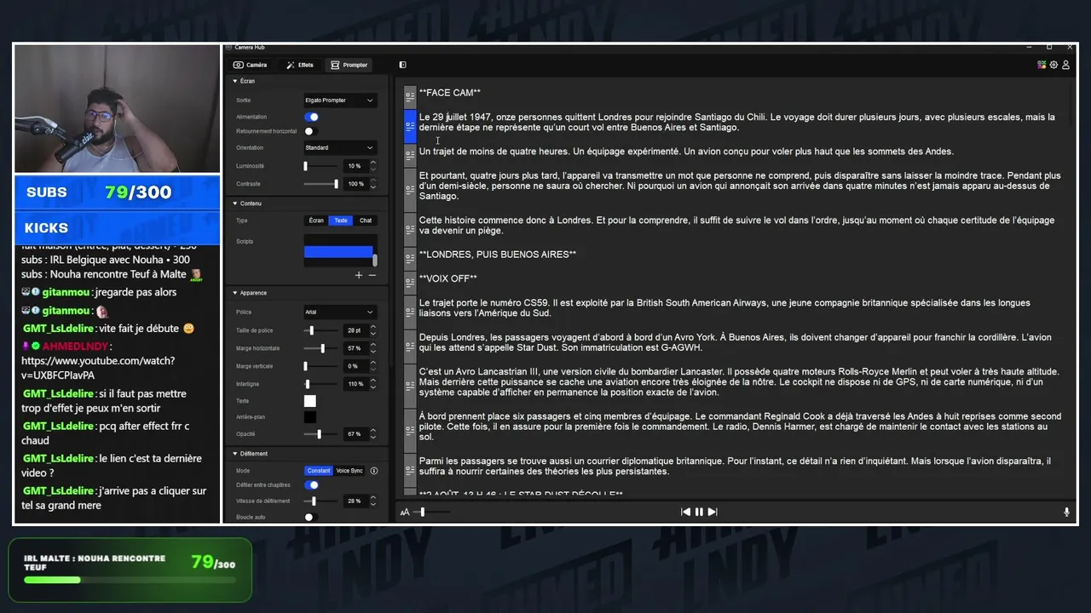Enable Boucle auto switch

312,517
